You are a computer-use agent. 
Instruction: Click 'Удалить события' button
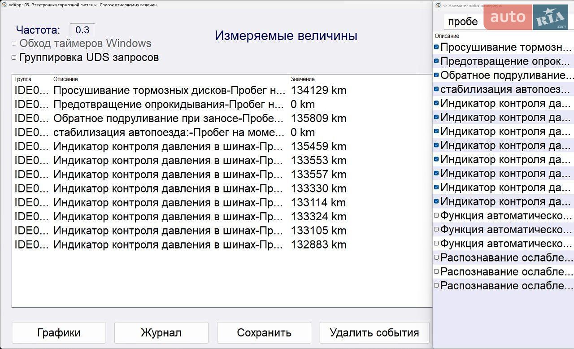tap(374, 333)
